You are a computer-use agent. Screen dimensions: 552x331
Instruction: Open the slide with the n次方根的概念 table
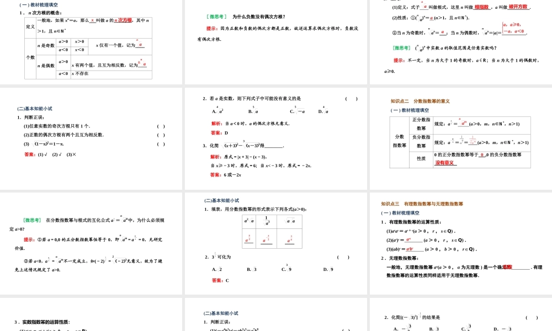point(91,42)
